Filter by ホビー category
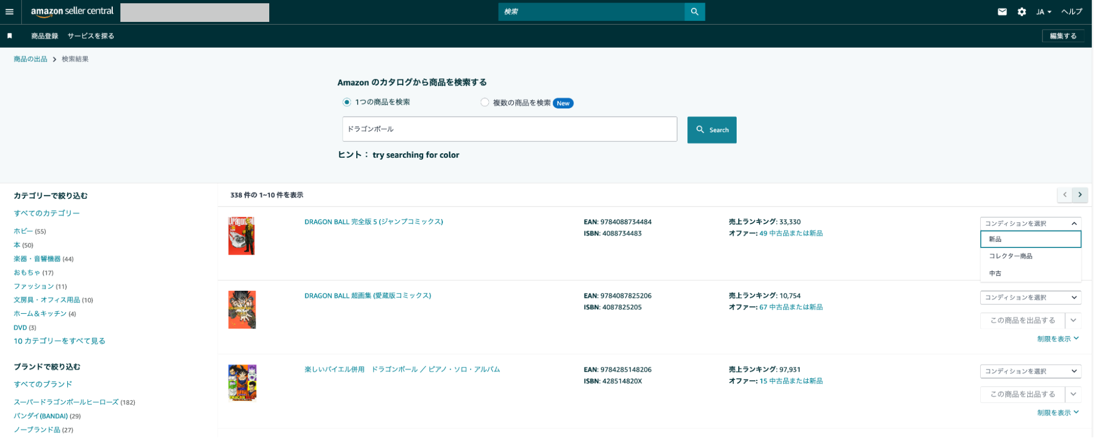 coord(23,231)
